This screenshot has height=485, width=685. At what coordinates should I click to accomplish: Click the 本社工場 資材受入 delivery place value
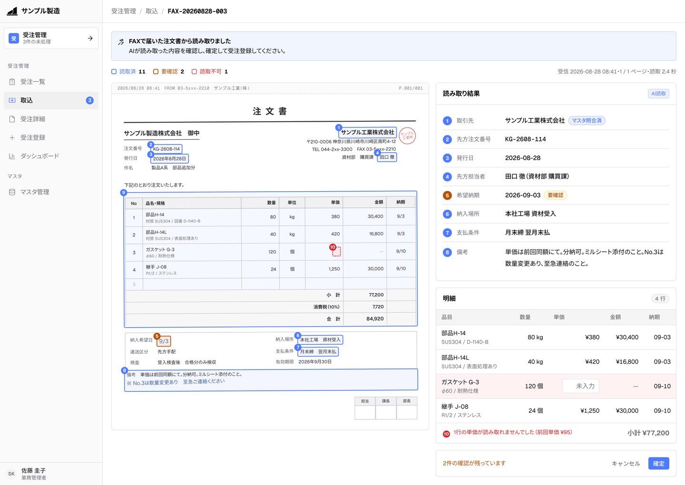[530, 214]
